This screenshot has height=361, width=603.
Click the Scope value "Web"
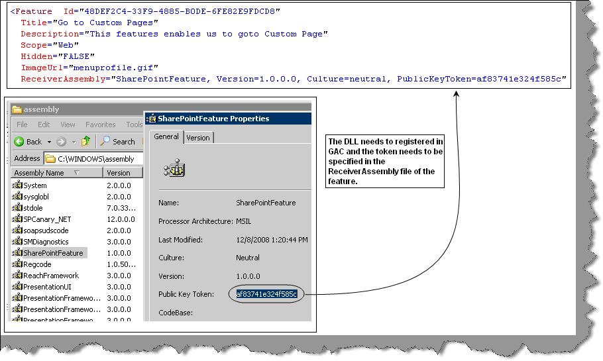pyautogui.click(x=66, y=45)
